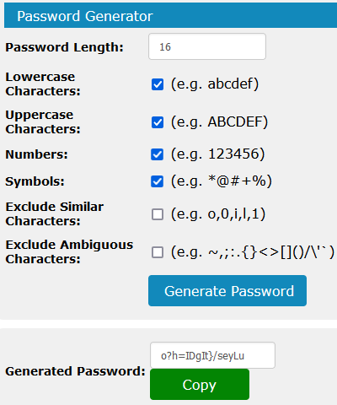This screenshot has height=405, width=337.
Task: Click the "Uppercase Characters:" label text
Action: [43, 122]
